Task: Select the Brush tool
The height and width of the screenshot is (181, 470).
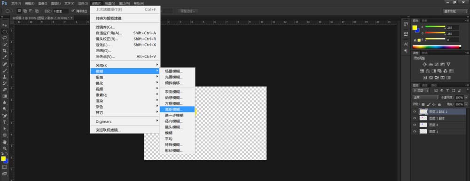Action: 5,71
